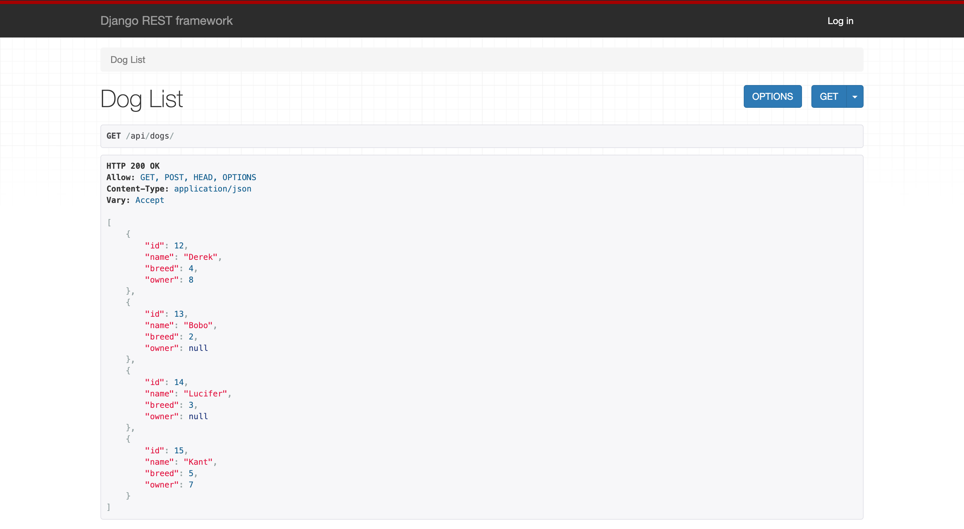Click the blue GET button
Screen dimensions: 964x529
tap(829, 96)
